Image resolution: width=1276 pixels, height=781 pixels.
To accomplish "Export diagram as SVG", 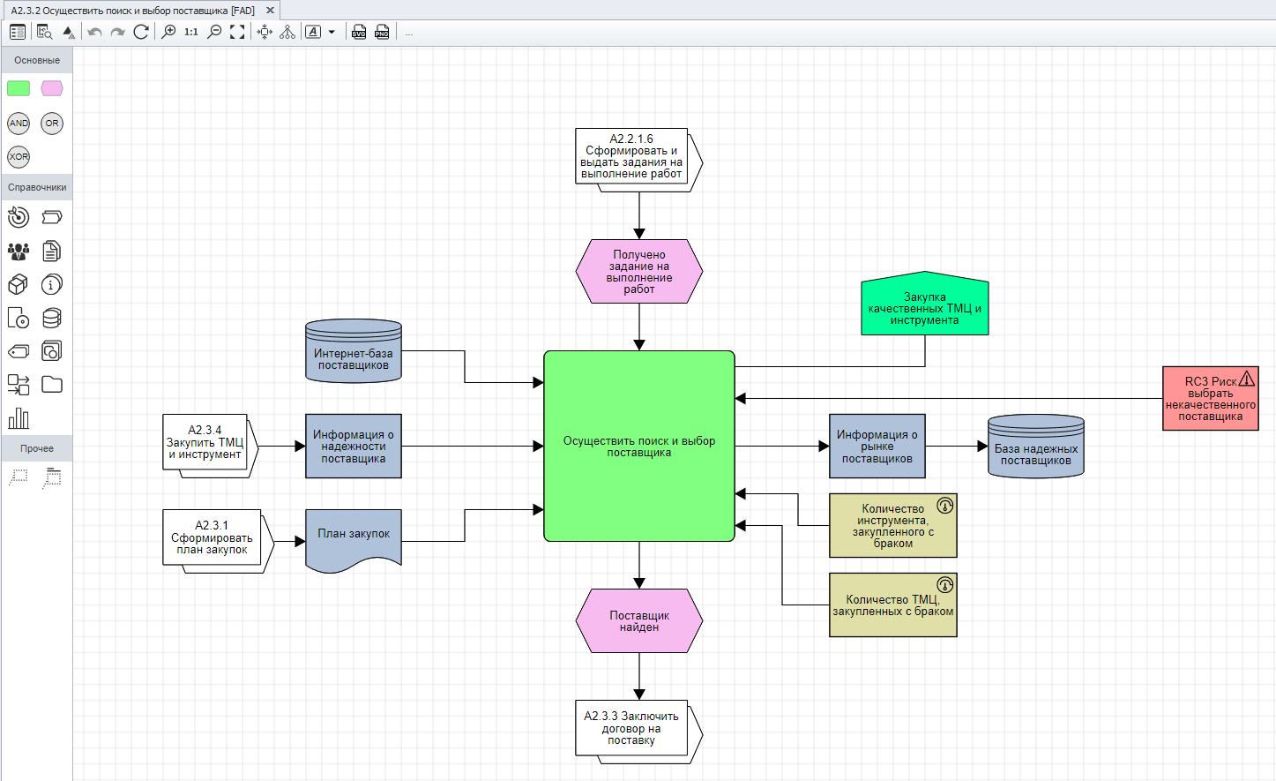I will tap(359, 32).
